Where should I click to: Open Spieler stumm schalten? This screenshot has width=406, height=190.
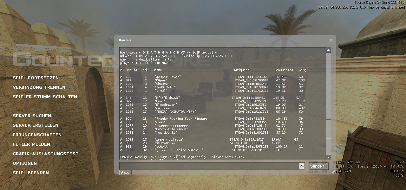point(45,97)
